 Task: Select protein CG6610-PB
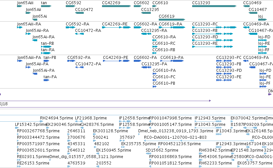(155, 87)
